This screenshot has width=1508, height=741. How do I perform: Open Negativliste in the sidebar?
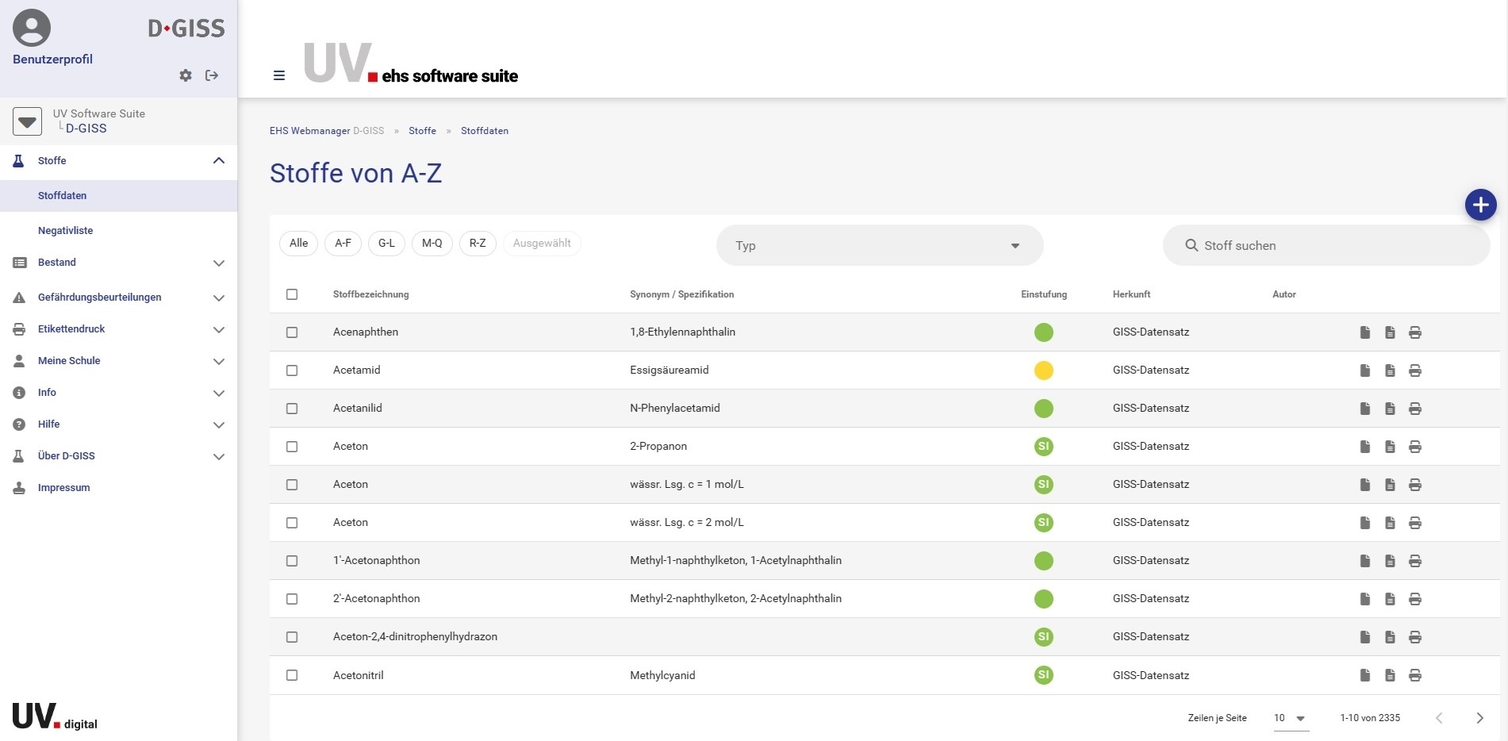[65, 231]
